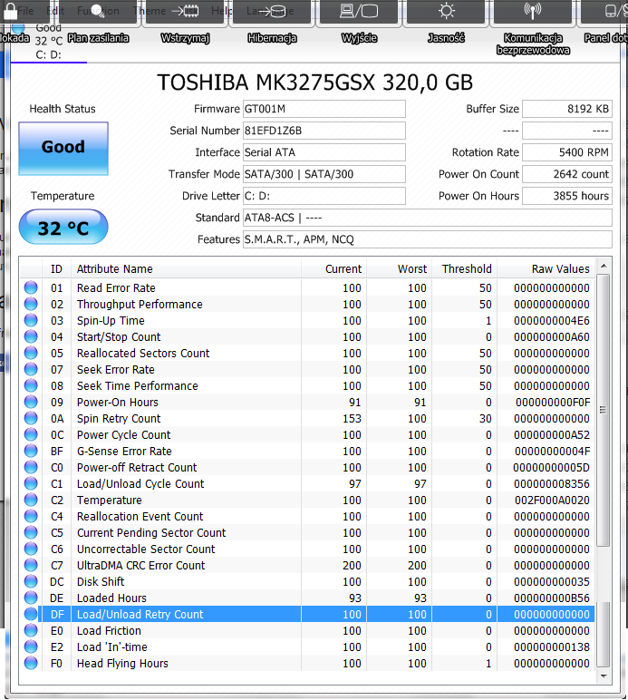Click the Standard field ATA8-ACS
The width and height of the screenshot is (628, 700).
428,218
